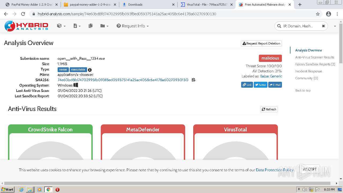The height and width of the screenshot is (193, 343).
Task: Select the VirusTotal result card
Action: (236, 142)
